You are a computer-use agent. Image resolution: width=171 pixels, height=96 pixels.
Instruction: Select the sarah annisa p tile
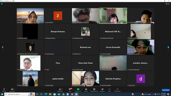point(58,47)
